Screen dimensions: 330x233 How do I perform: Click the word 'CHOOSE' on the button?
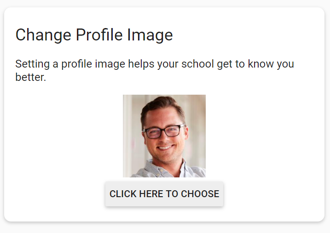click(x=200, y=194)
